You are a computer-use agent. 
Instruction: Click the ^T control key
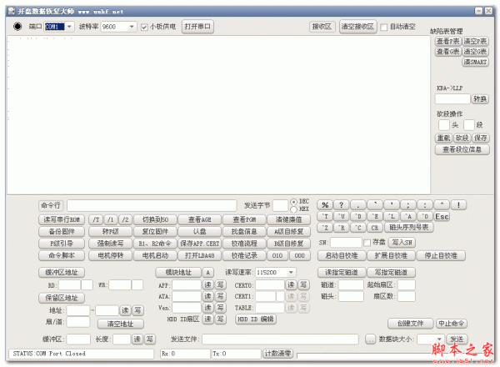[x=325, y=217]
